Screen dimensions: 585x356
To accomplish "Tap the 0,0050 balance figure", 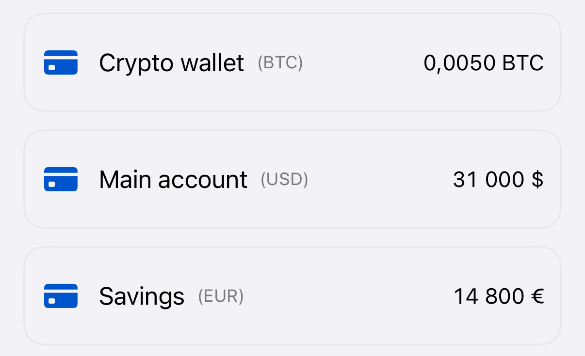I will [x=460, y=63].
